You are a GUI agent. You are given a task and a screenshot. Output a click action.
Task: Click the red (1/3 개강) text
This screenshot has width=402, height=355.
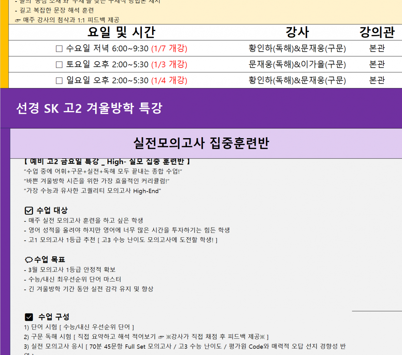coord(169,64)
